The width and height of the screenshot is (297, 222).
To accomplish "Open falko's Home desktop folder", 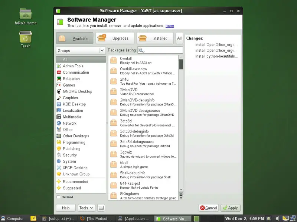I will coord(26,16).
